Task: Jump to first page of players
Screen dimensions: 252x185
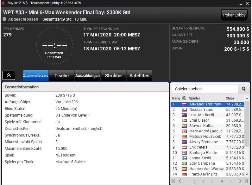Action: 173,181
